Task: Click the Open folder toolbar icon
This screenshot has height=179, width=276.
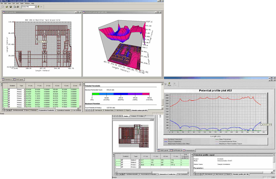Action: click(x=7, y=7)
